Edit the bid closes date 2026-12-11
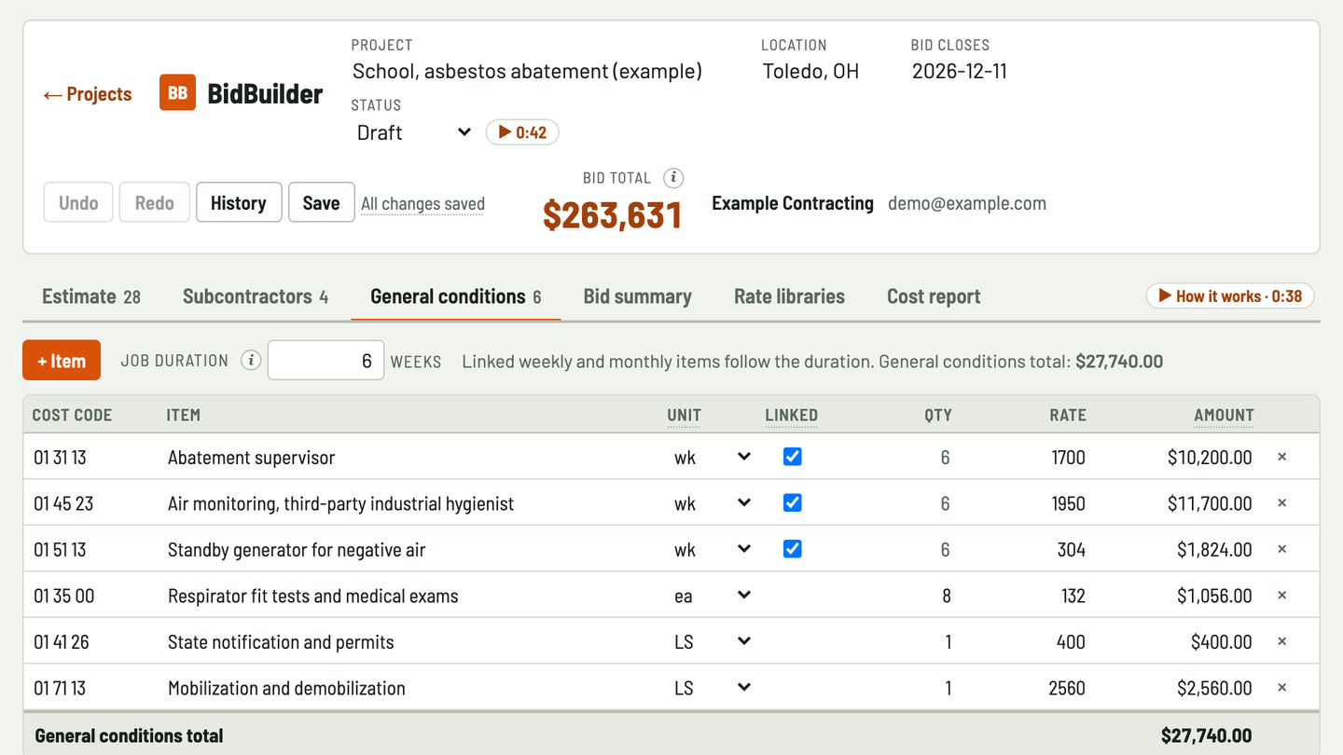 coord(977,71)
